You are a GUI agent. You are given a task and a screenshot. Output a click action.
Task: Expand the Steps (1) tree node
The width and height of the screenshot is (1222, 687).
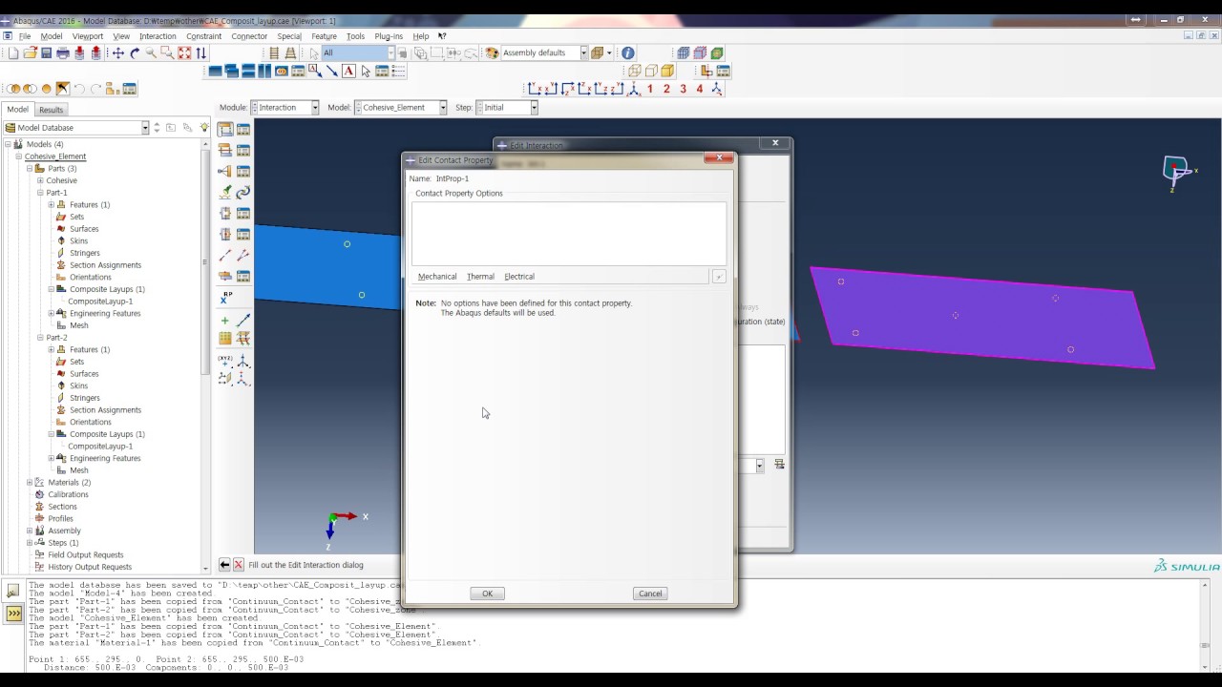point(30,543)
